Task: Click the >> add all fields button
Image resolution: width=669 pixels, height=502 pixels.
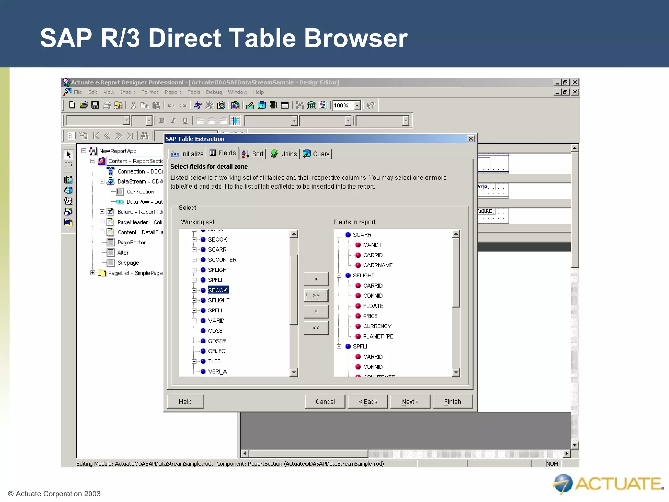Action: pos(316,295)
